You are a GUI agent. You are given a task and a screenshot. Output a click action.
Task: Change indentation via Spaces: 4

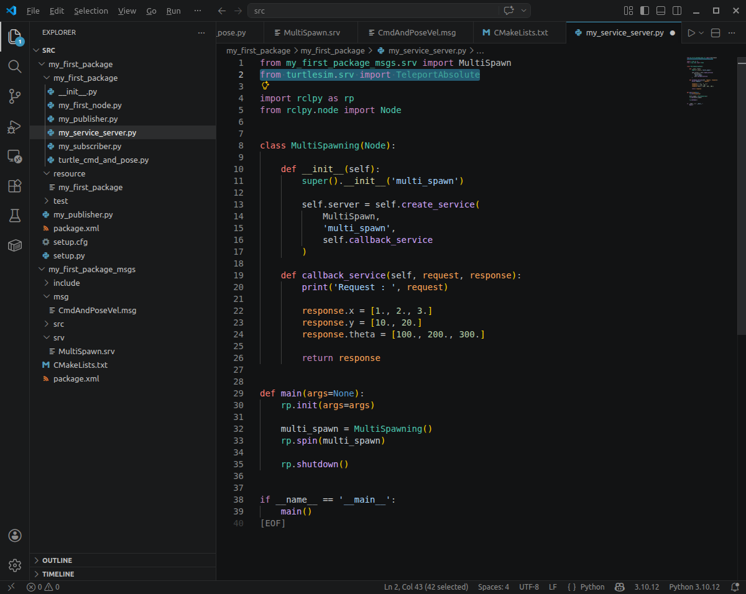coord(494,587)
